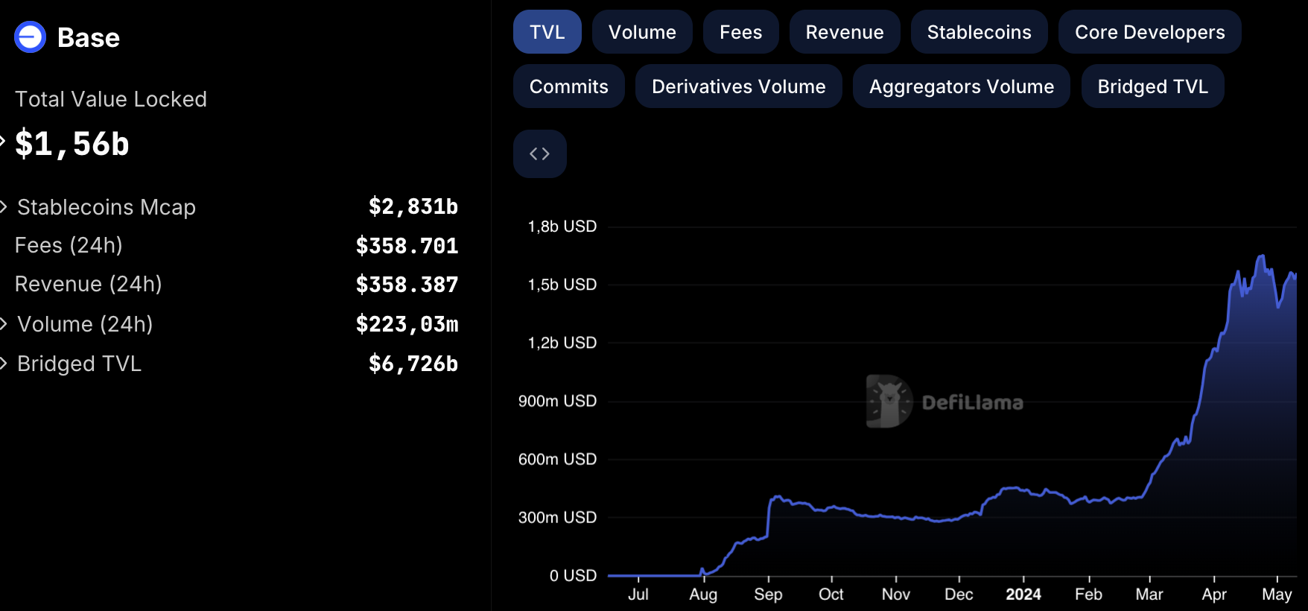The width and height of the screenshot is (1308, 611).
Task: Open the embed chart code button
Action: [540, 154]
